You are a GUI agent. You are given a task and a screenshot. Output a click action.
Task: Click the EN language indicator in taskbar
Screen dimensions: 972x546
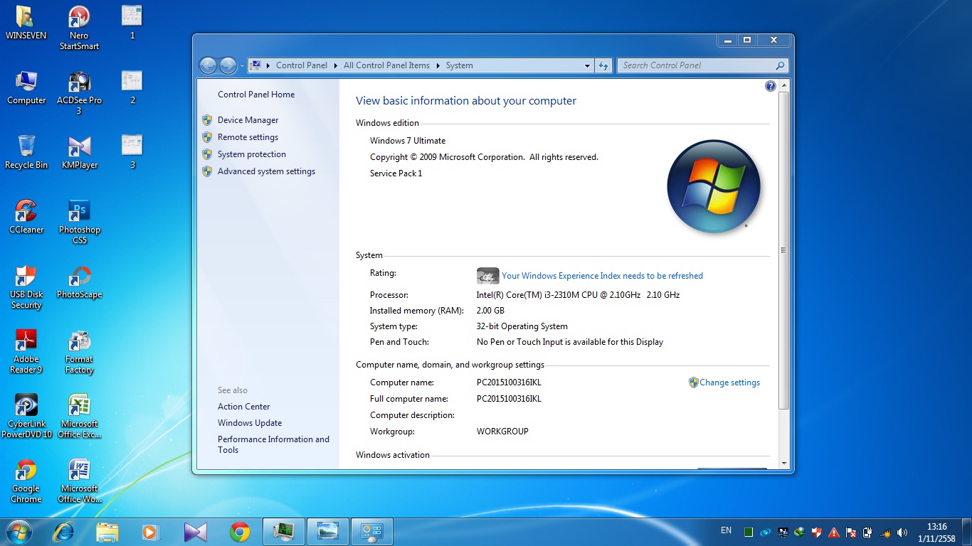pyautogui.click(x=726, y=530)
